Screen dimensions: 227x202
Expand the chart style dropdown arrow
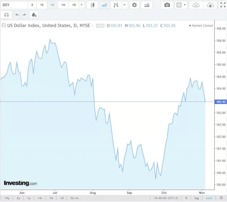[x=125, y=5]
